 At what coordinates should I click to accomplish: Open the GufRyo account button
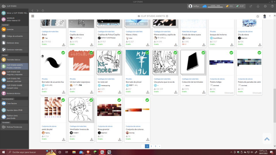pyautogui.click(x=194, y=6)
